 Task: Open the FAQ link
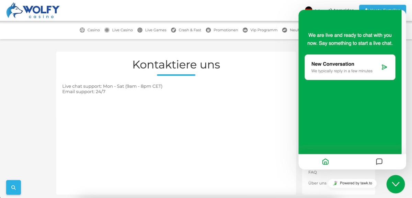pos(312,172)
